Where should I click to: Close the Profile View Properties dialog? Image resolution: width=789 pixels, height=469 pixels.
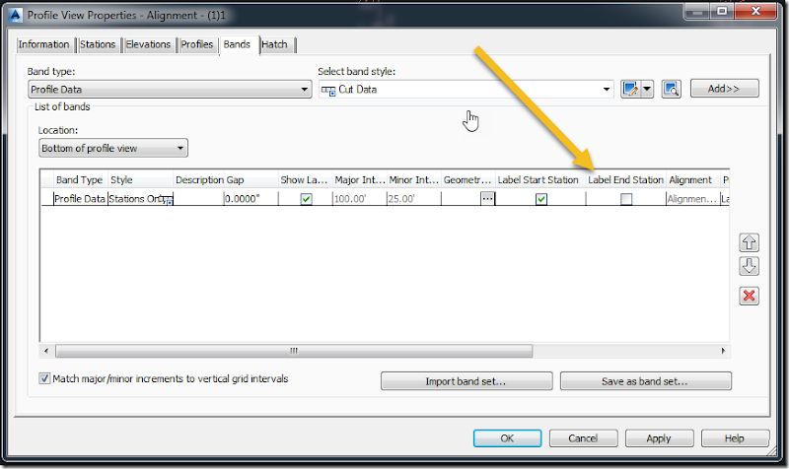coord(755,11)
